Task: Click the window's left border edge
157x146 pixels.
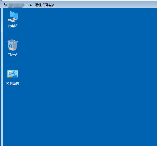Action: click(1, 77)
